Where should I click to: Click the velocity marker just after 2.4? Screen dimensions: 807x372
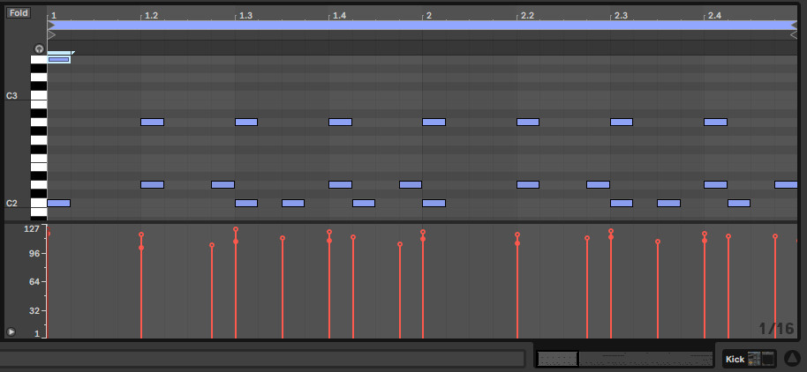[x=728, y=236]
